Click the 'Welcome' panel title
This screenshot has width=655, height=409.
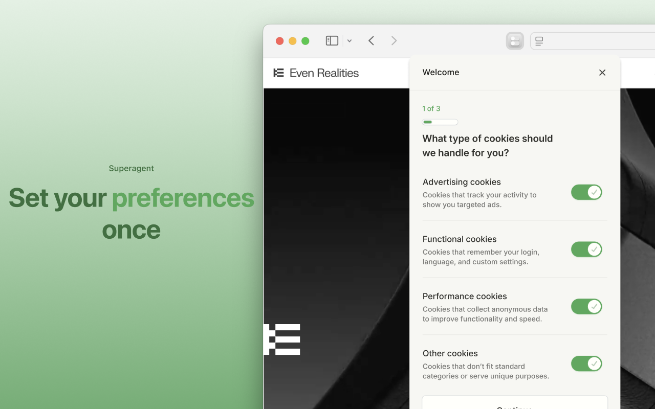pyautogui.click(x=441, y=72)
